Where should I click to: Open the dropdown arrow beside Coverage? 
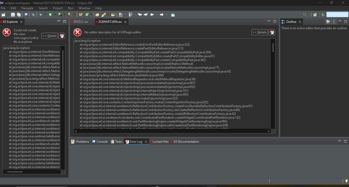pos(65,15)
